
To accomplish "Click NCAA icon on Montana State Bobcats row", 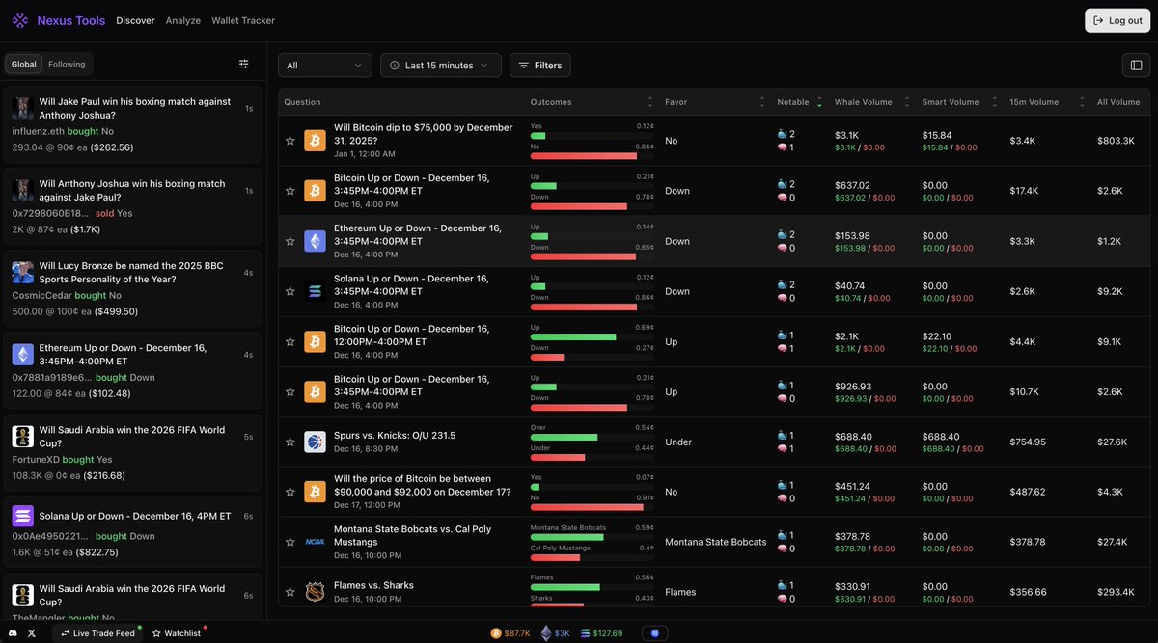I will (315, 542).
